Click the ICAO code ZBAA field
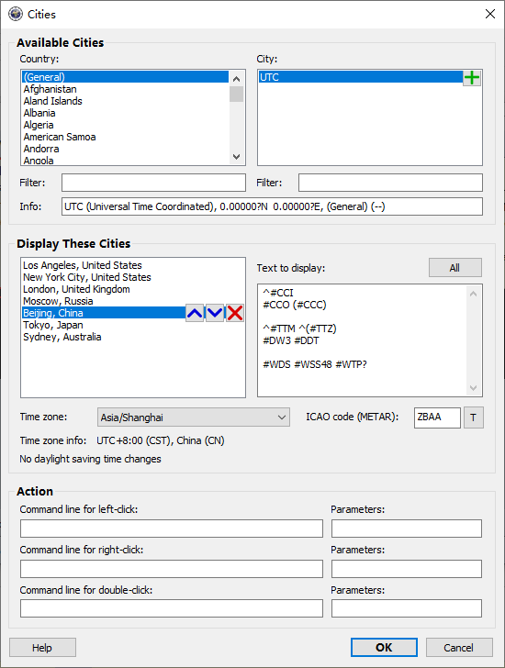 (437, 417)
